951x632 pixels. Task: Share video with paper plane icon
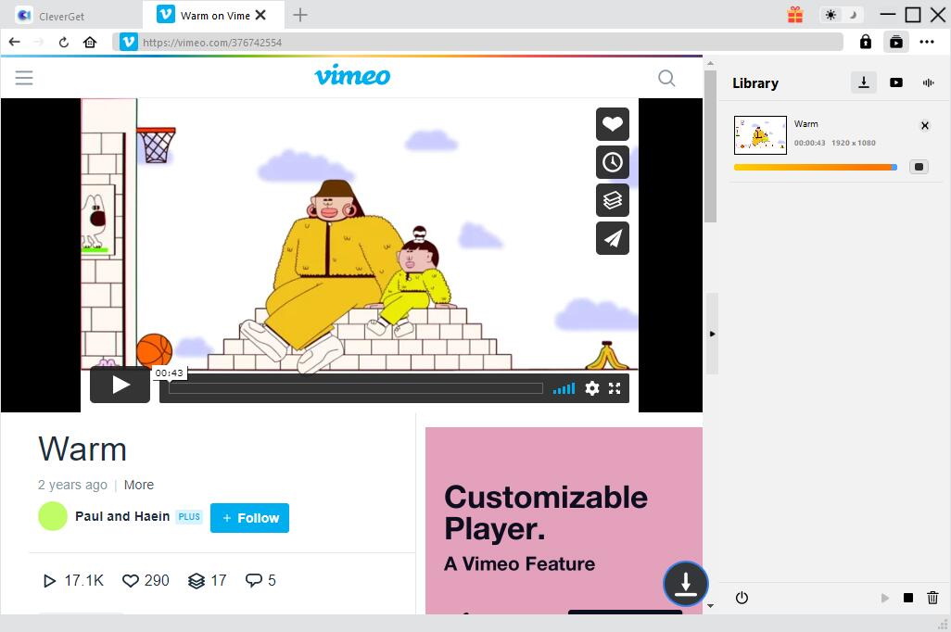tap(612, 238)
